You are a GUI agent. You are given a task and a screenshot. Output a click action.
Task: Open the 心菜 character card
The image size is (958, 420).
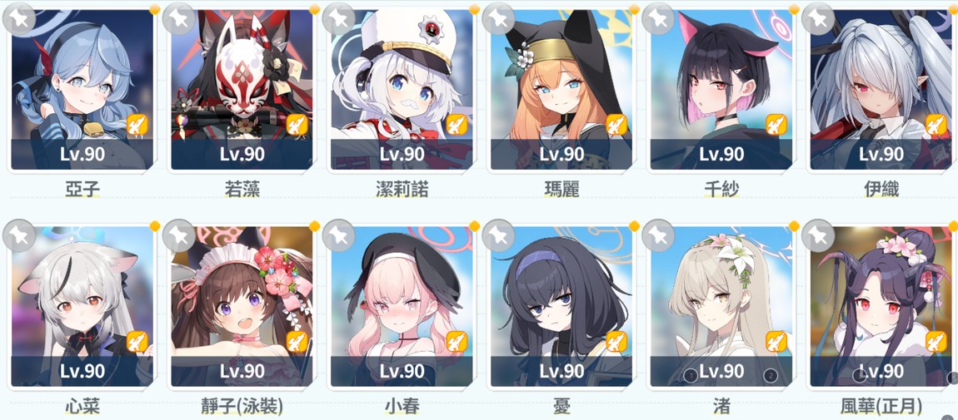coord(82,306)
